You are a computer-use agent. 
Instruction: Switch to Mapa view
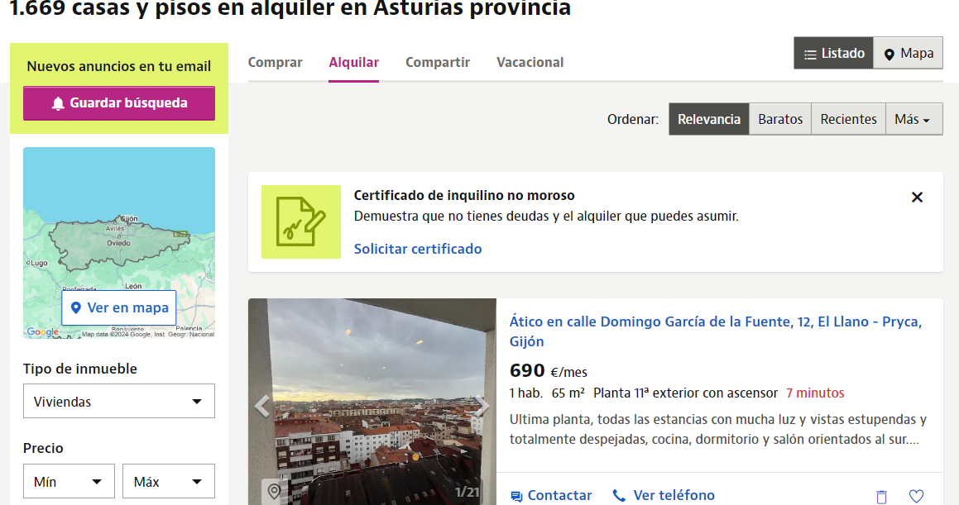[x=909, y=53]
